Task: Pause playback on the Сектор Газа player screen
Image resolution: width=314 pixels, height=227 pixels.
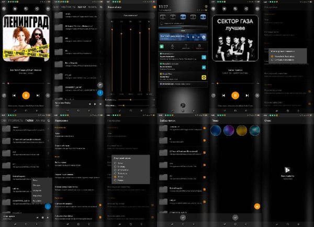Action: pyautogui.click(x=235, y=95)
